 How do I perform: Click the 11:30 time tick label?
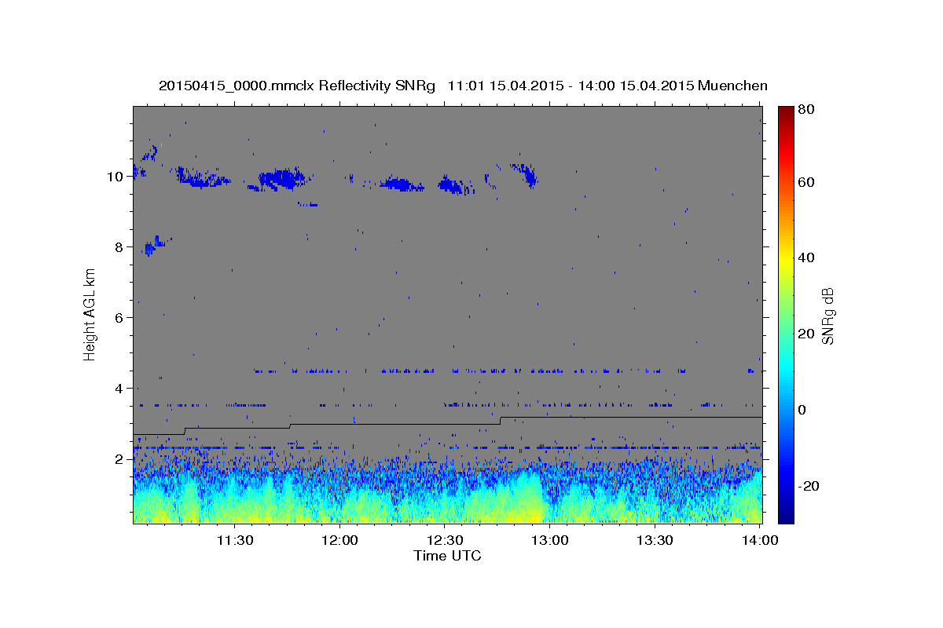point(234,540)
